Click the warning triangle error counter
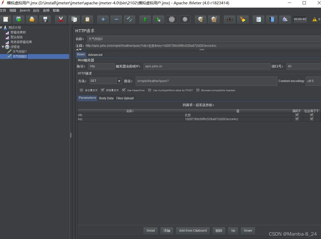Screen dimensions: 321x239 tap(315, 19)
